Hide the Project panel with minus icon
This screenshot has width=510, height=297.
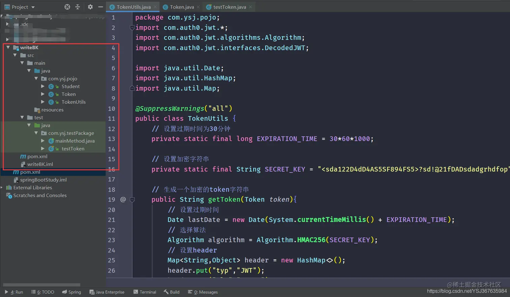101,7
